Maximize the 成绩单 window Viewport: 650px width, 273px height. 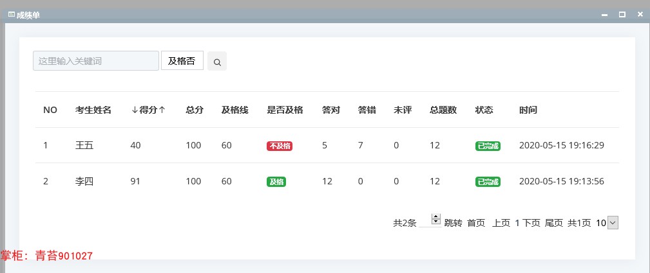point(622,15)
